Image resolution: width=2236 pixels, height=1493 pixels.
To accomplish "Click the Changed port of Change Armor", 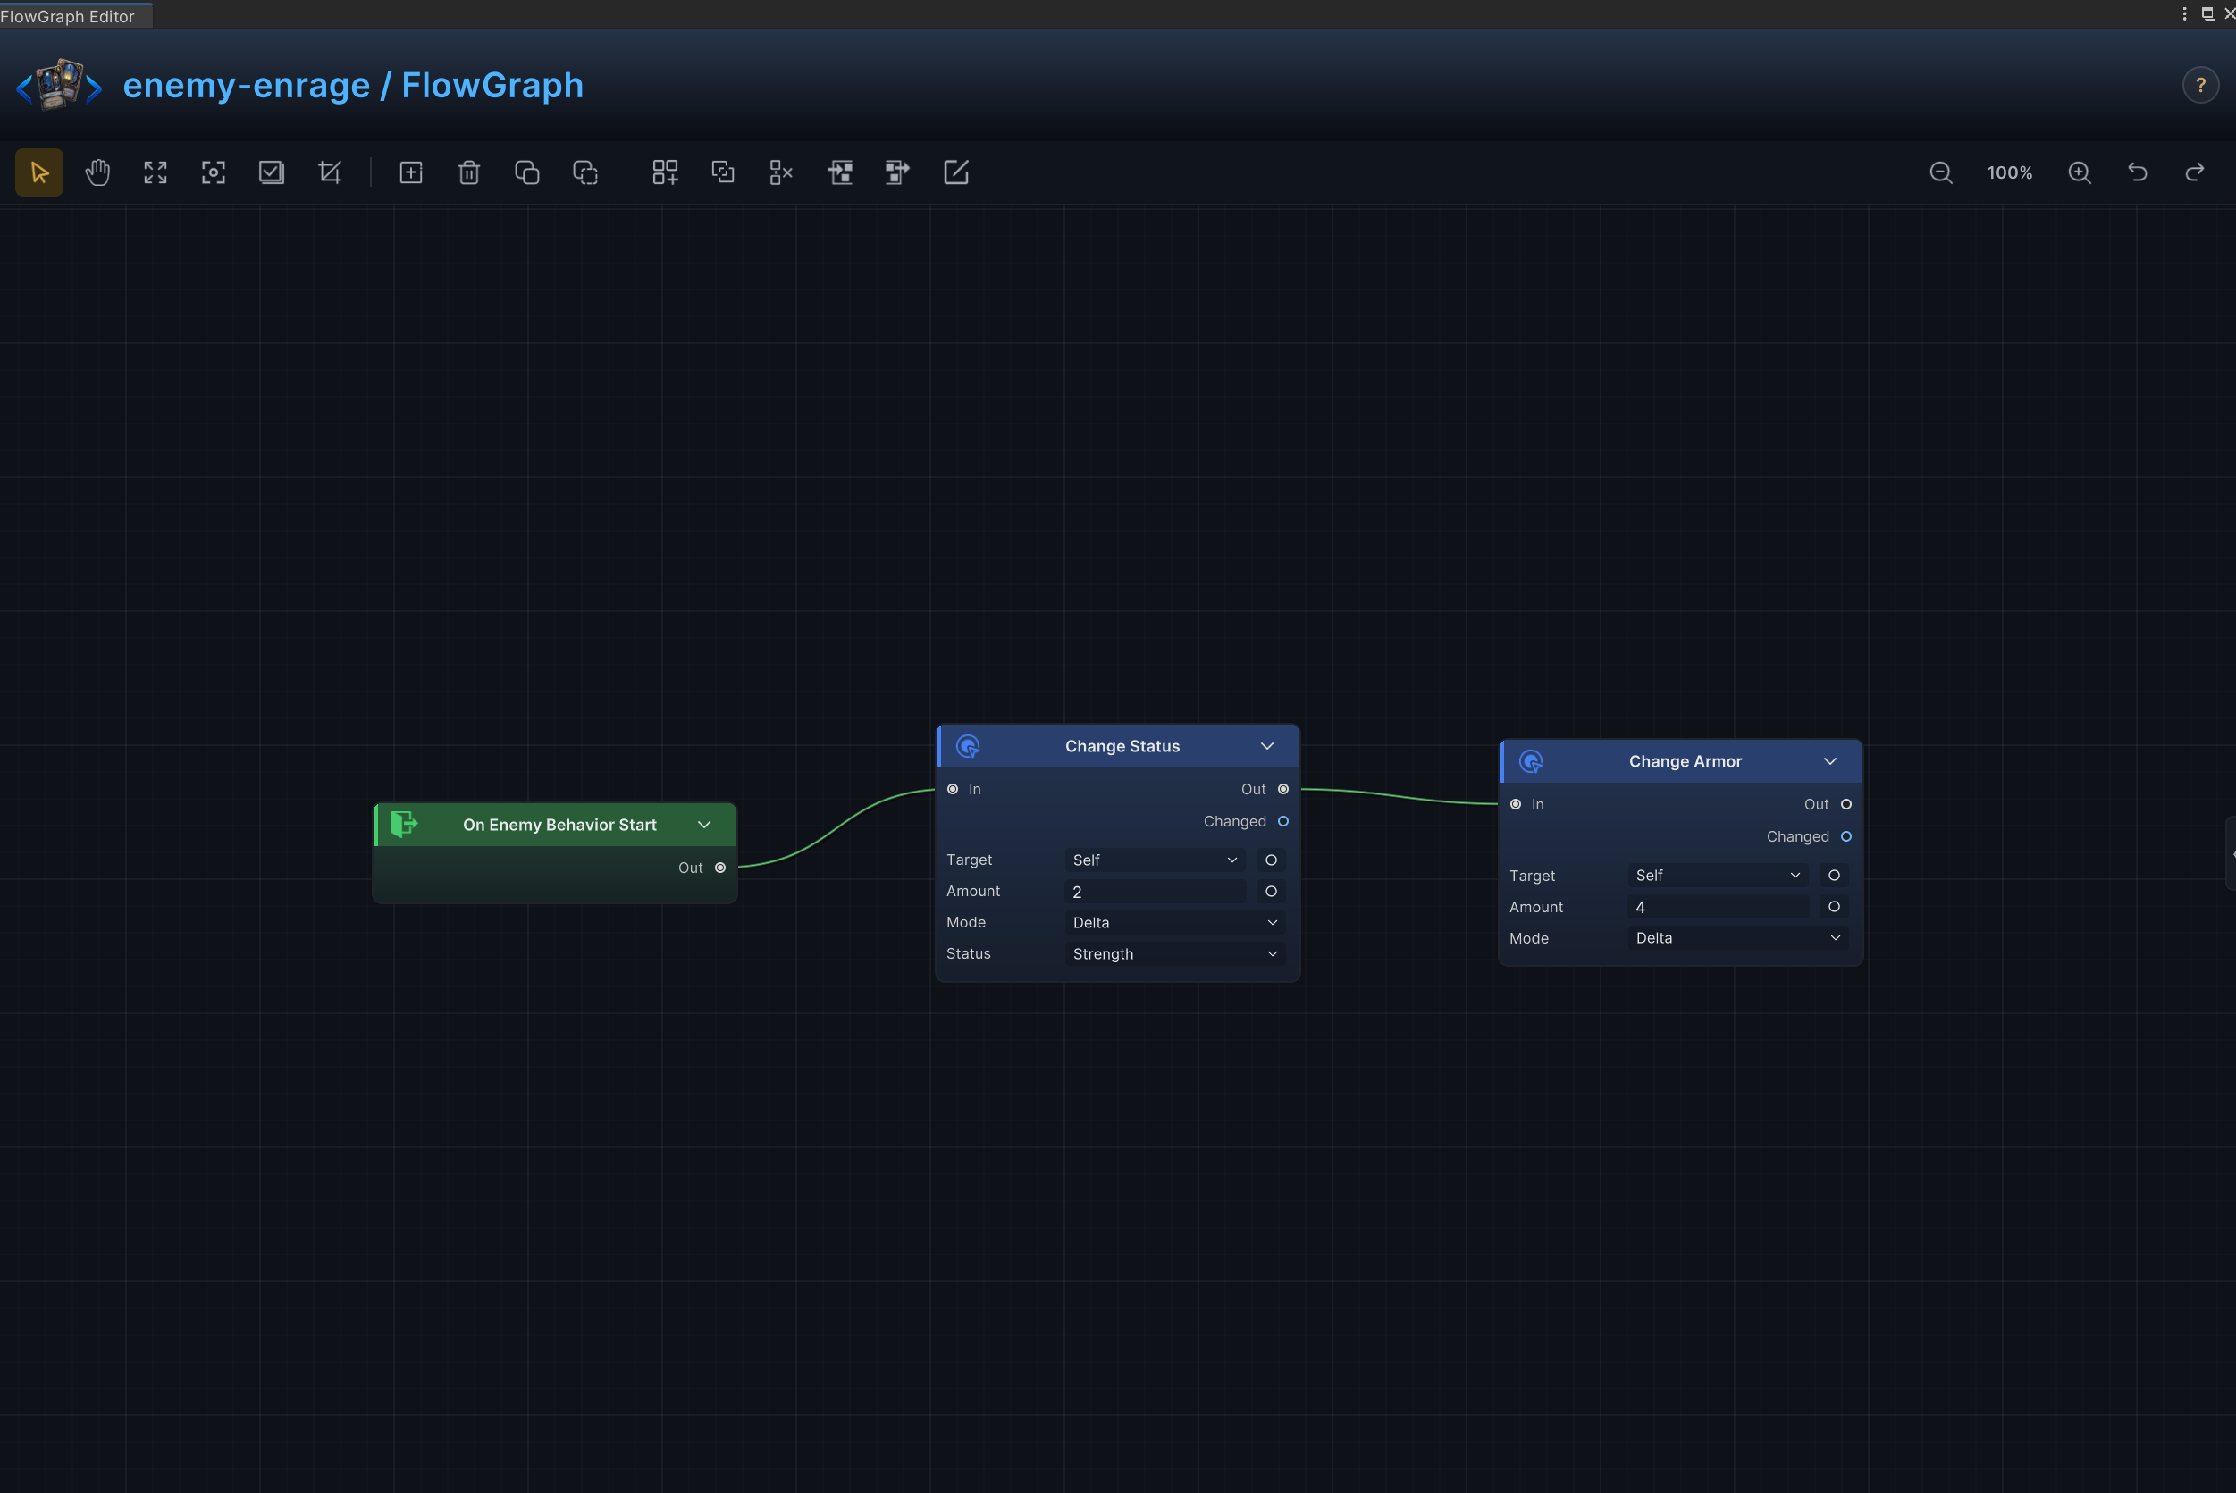I will [1845, 837].
